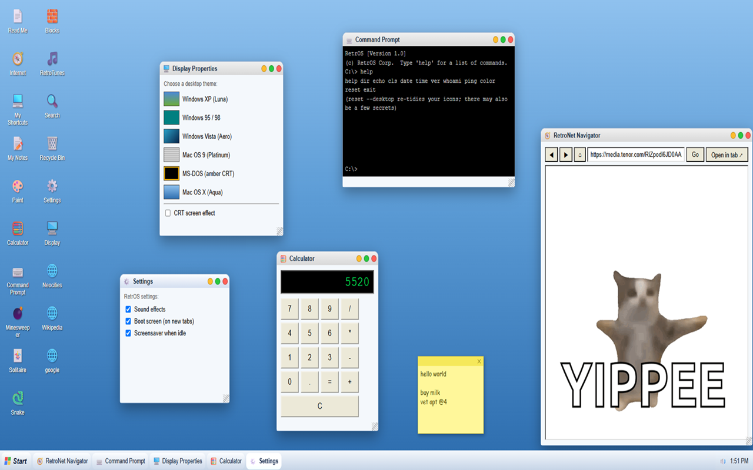Image resolution: width=753 pixels, height=470 pixels.
Task: Switch to Display Properties in the taskbar
Action: pyautogui.click(x=177, y=461)
